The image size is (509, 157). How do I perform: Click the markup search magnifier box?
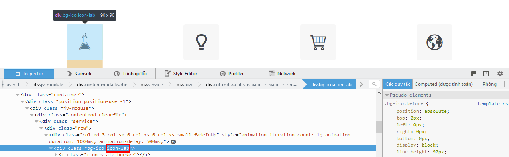(x=374, y=84)
